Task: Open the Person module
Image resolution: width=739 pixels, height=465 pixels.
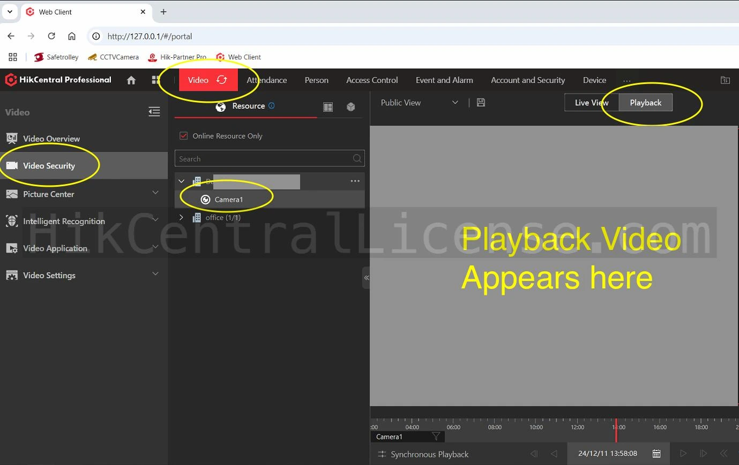Action: pos(317,80)
